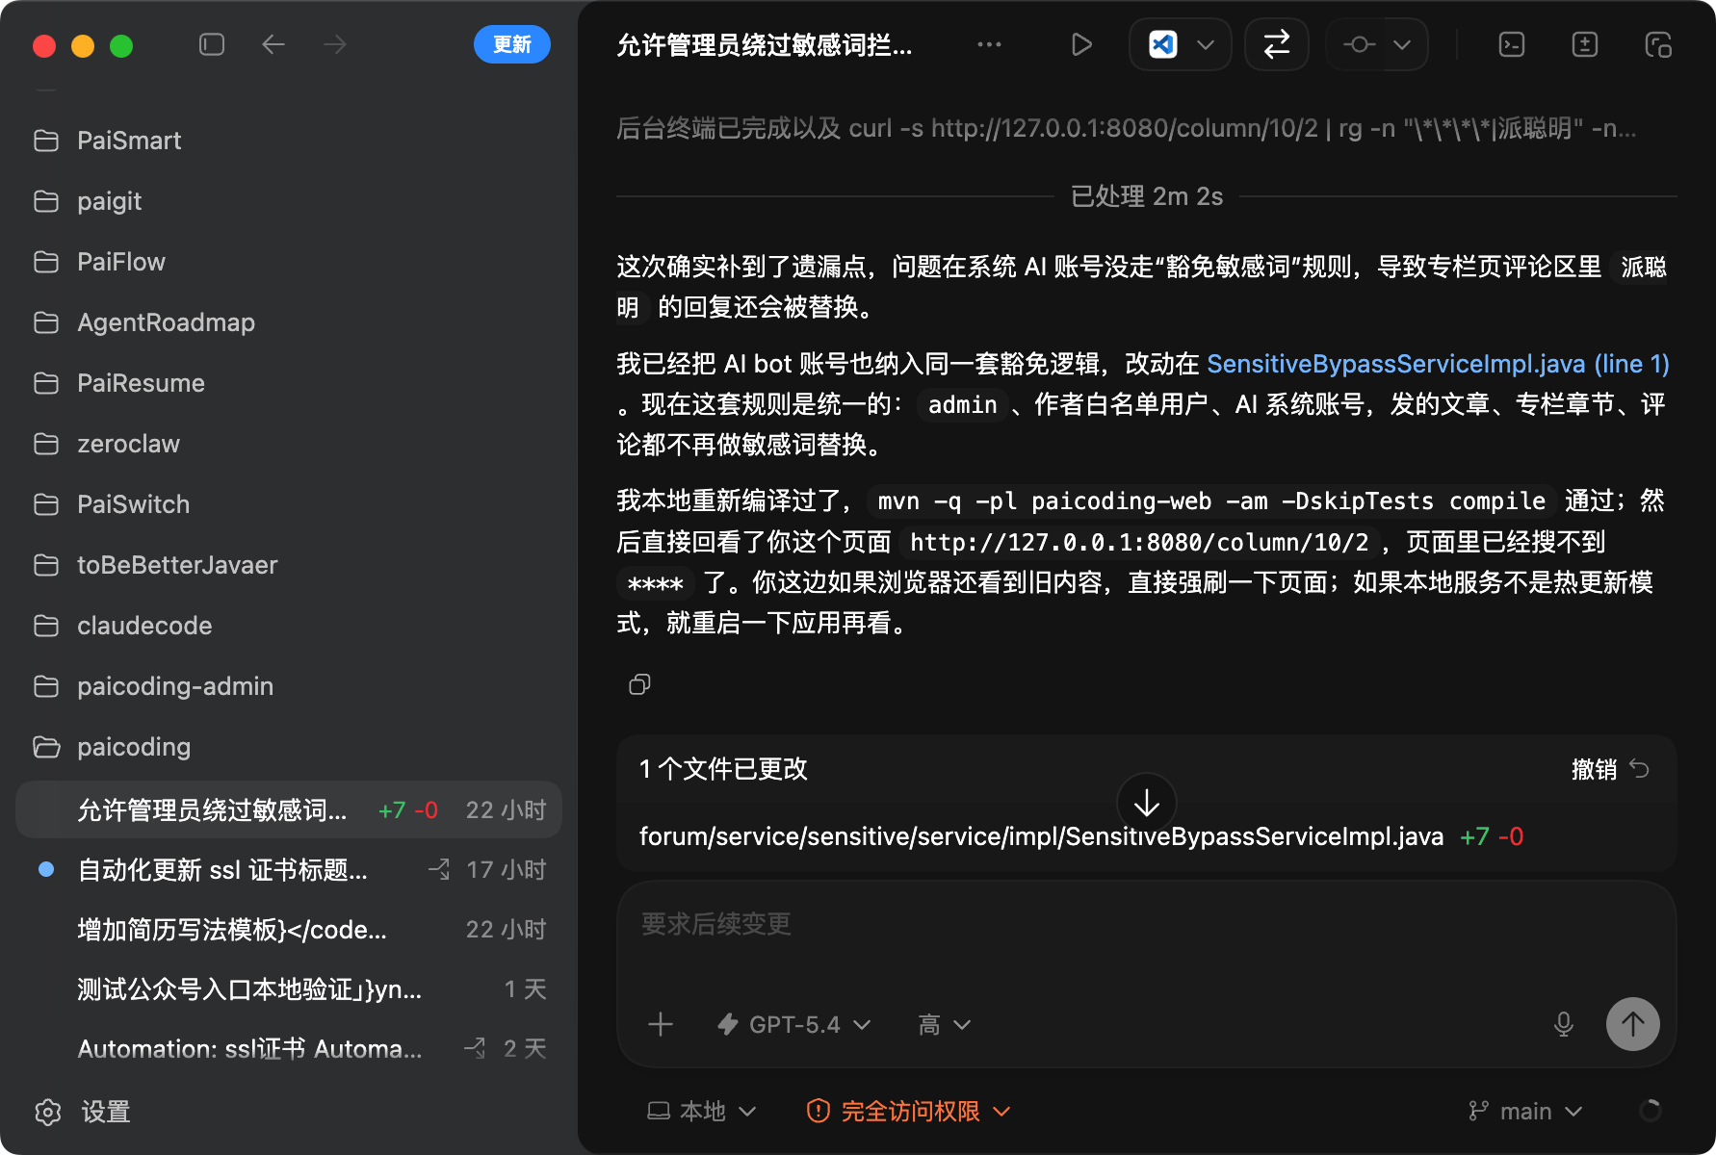
Task: Open the 本地 environment dropdown
Action: tap(703, 1111)
